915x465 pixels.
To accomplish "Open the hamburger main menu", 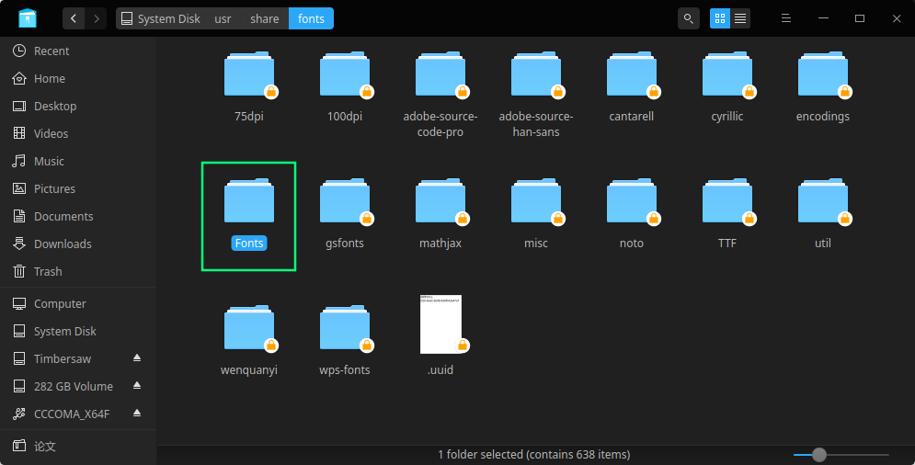I will [786, 18].
